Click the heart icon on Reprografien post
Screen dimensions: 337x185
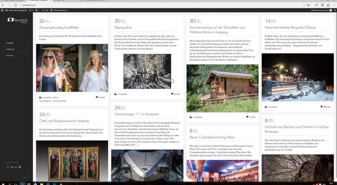(172, 94)
